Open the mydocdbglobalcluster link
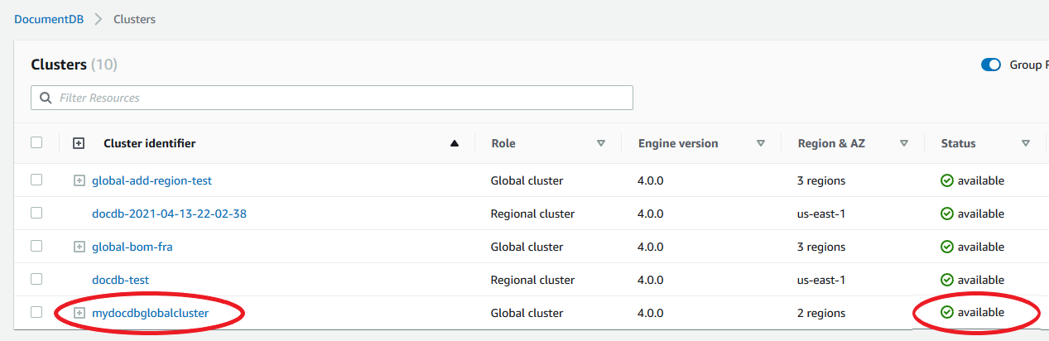1049x341 pixels. pos(150,313)
